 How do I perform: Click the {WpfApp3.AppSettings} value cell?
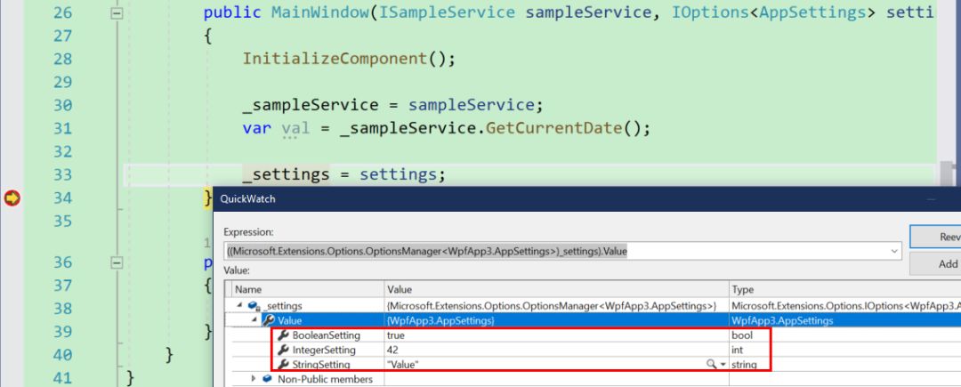440,320
